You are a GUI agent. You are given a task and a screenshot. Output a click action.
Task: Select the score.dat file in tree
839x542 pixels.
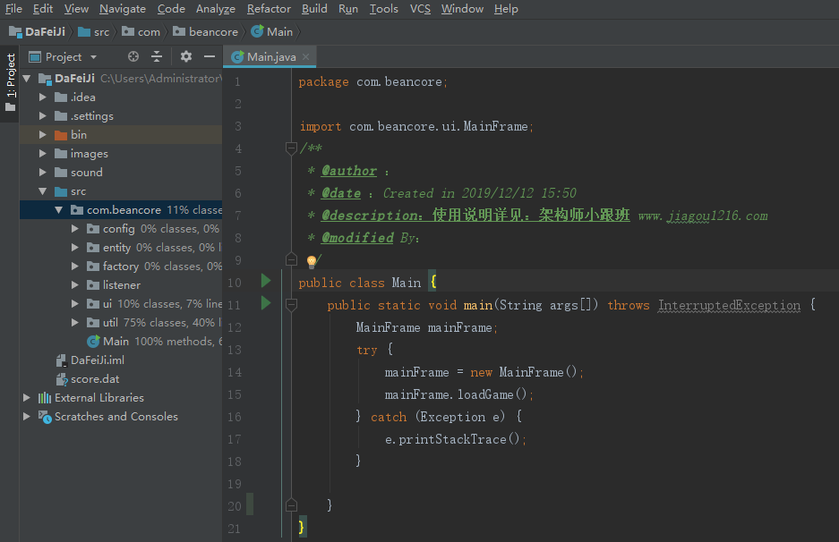(95, 379)
